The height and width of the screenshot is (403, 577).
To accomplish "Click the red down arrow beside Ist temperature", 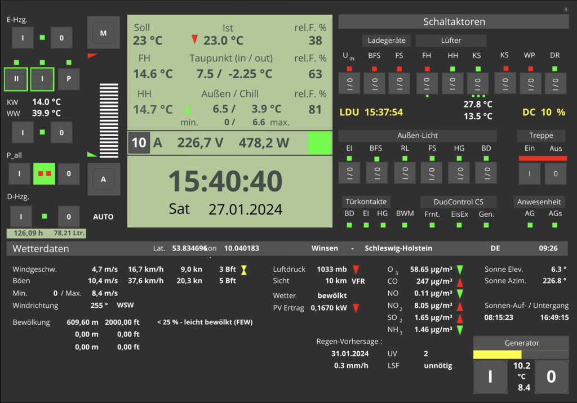I will pos(194,39).
